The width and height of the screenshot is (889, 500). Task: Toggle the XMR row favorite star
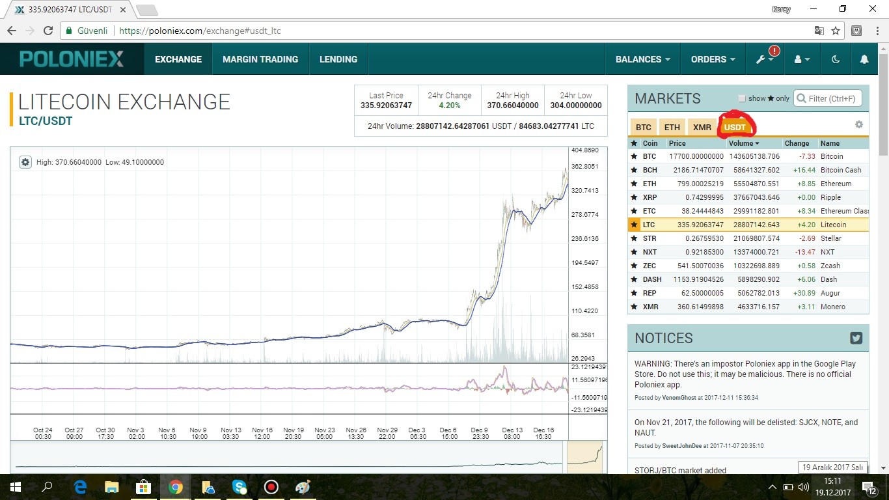pyautogui.click(x=634, y=307)
